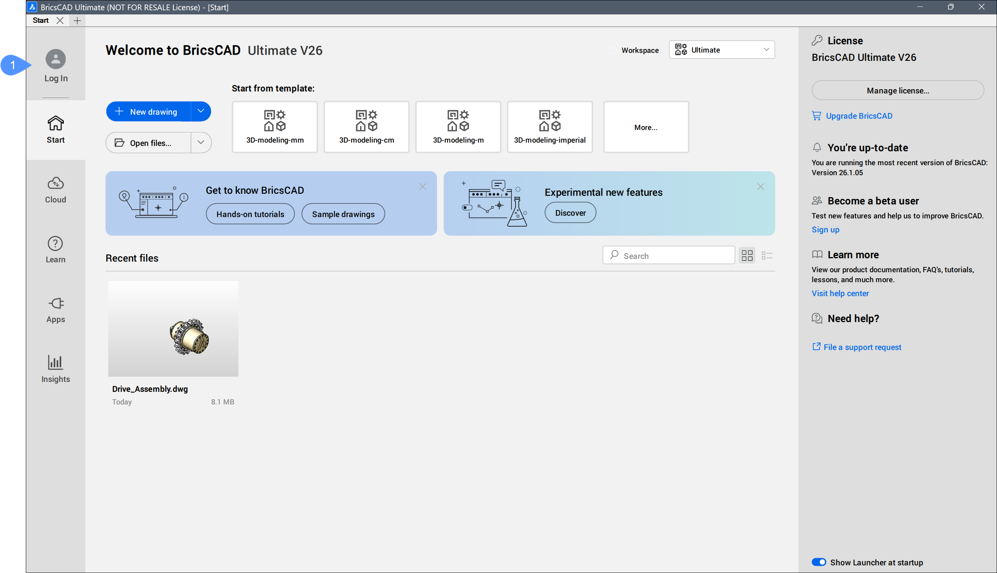
Task: Close the Start tab
Action: pyautogui.click(x=60, y=21)
